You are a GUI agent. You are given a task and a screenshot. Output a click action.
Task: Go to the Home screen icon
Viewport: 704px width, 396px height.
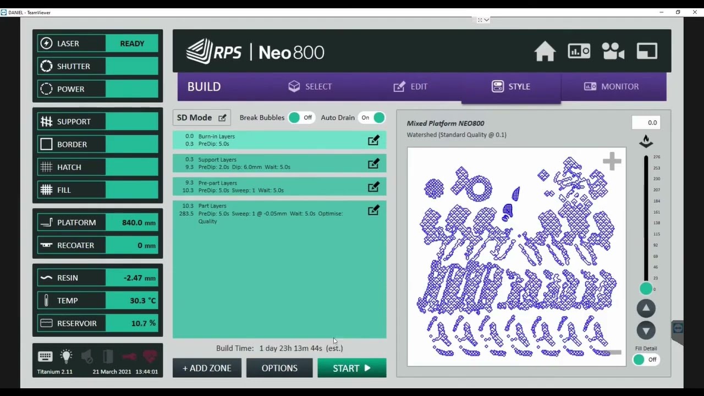pyautogui.click(x=545, y=52)
